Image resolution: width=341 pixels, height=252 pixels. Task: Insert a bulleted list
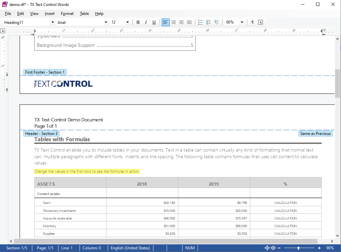(x=201, y=22)
